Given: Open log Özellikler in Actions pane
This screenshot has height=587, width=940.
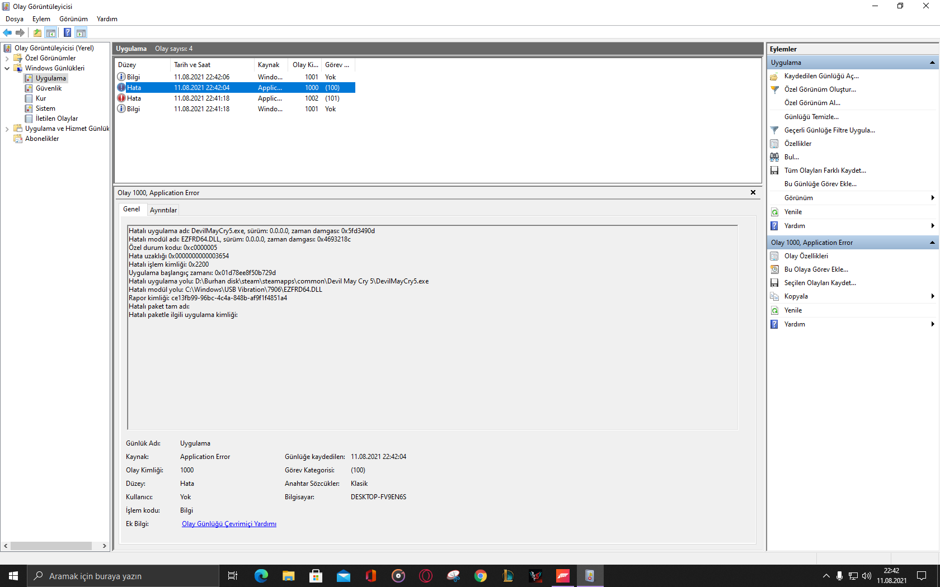Looking at the screenshot, I should [798, 144].
